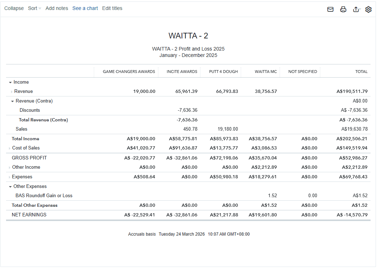Open report settings gear icon
The image size is (377, 268).
click(368, 10)
